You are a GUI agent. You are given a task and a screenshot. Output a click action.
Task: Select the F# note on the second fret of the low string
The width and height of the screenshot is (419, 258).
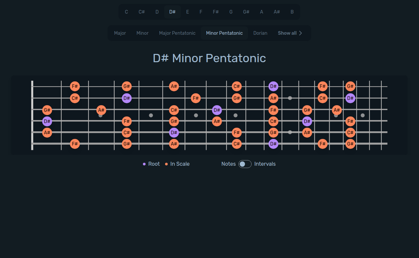tap(75, 144)
